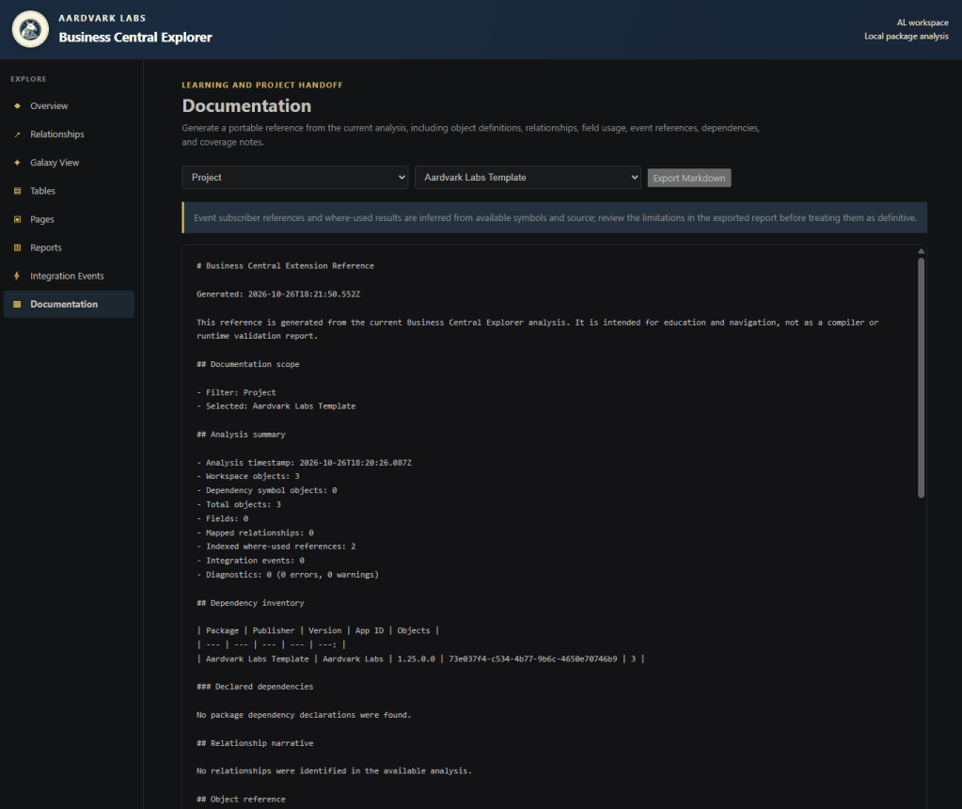Click the '## Documentation scope' heading
962x809 pixels.
pos(248,364)
